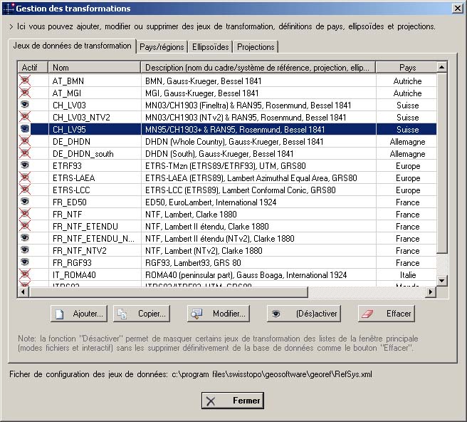The height and width of the screenshot is (422, 467).
Task: Toggle active eye icon for CH_LV03 row
Action: 26,105
